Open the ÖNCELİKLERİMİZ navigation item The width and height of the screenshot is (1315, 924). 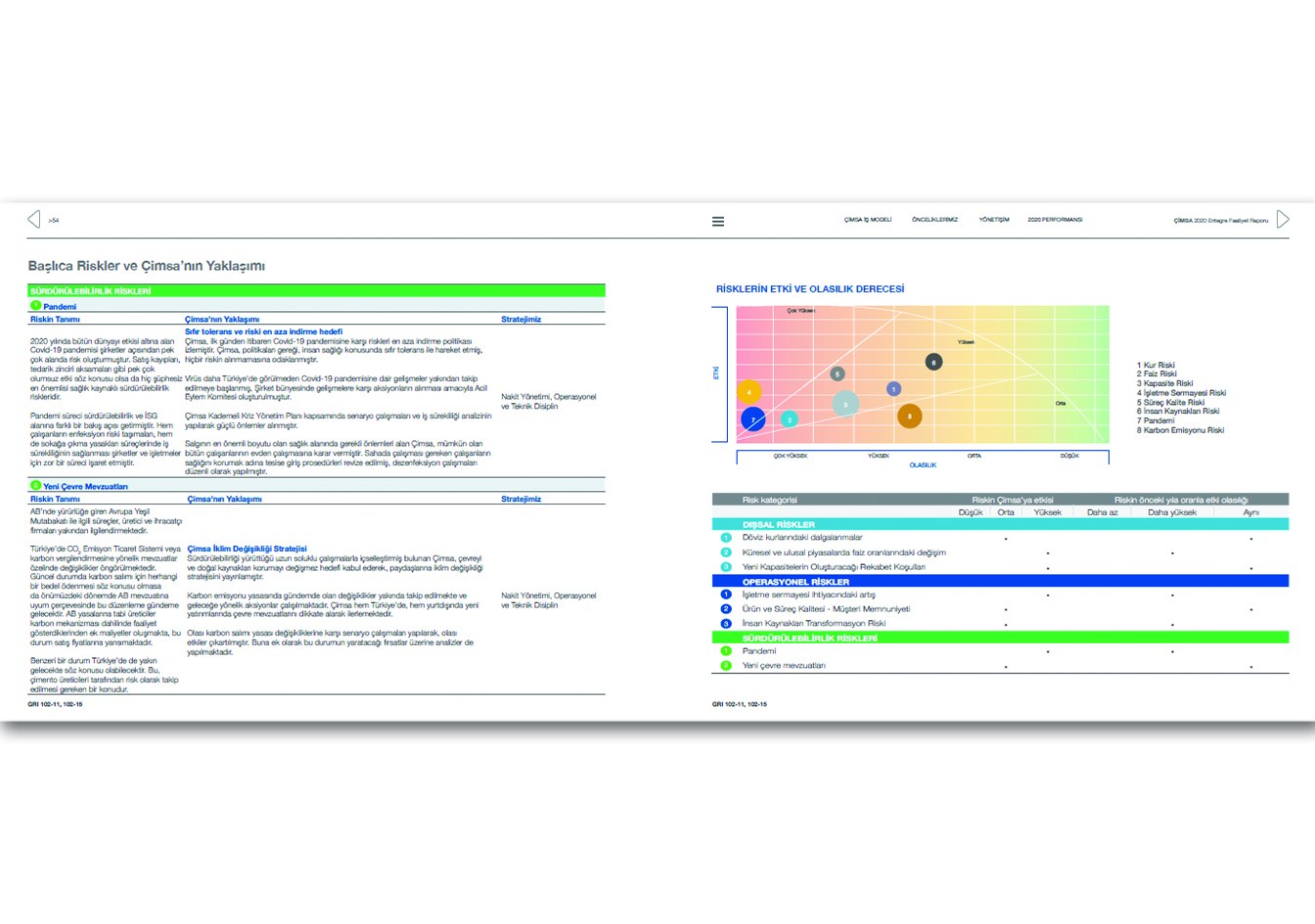click(934, 220)
